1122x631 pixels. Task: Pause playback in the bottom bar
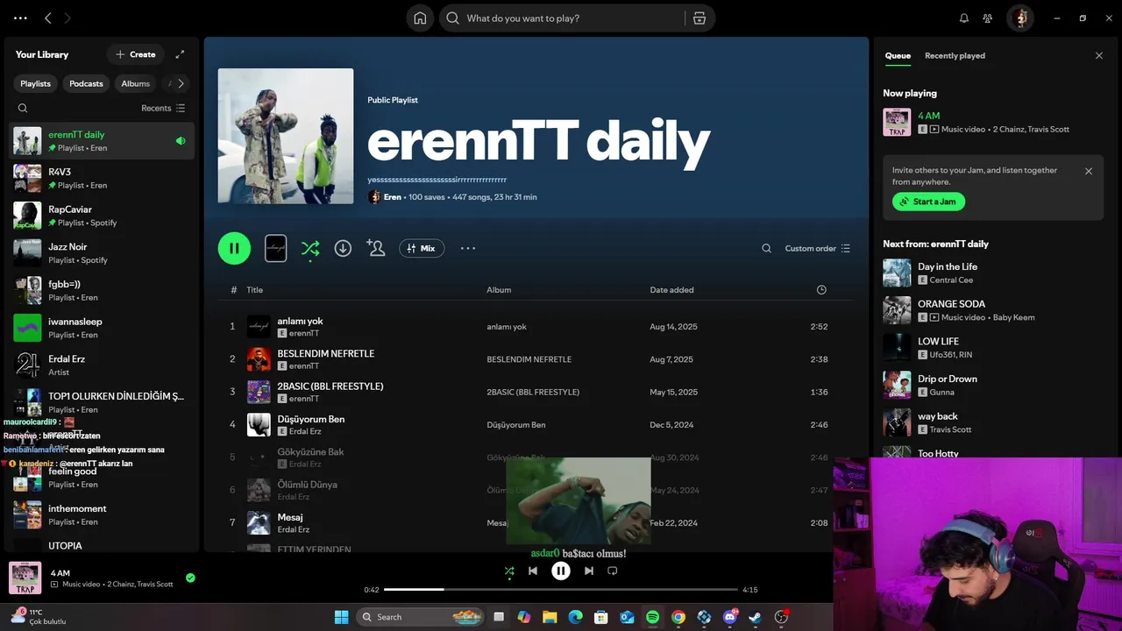(x=561, y=571)
